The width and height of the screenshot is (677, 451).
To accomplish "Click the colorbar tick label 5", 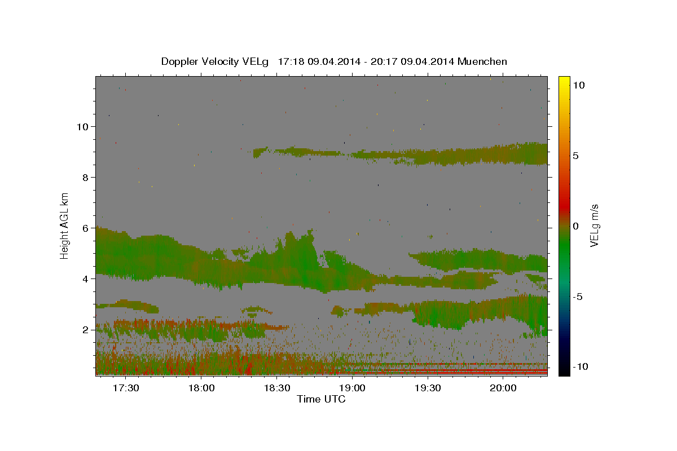I will tap(575, 156).
